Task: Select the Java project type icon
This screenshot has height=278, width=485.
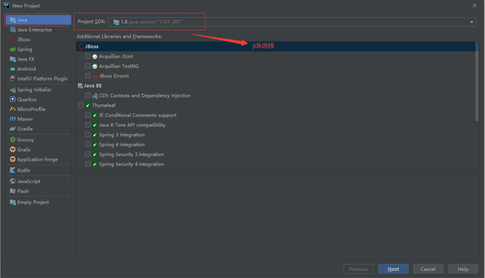Action: point(13,20)
